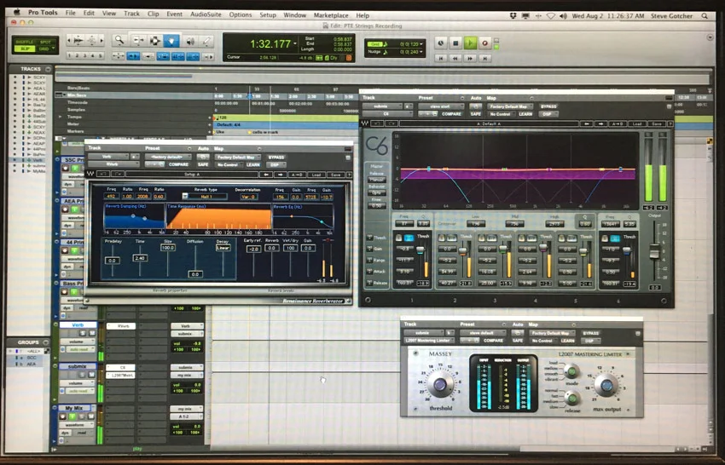The width and height of the screenshot is (725, 465).
Task: Enable Shuffle edit mode
Action: click(25, 42)
